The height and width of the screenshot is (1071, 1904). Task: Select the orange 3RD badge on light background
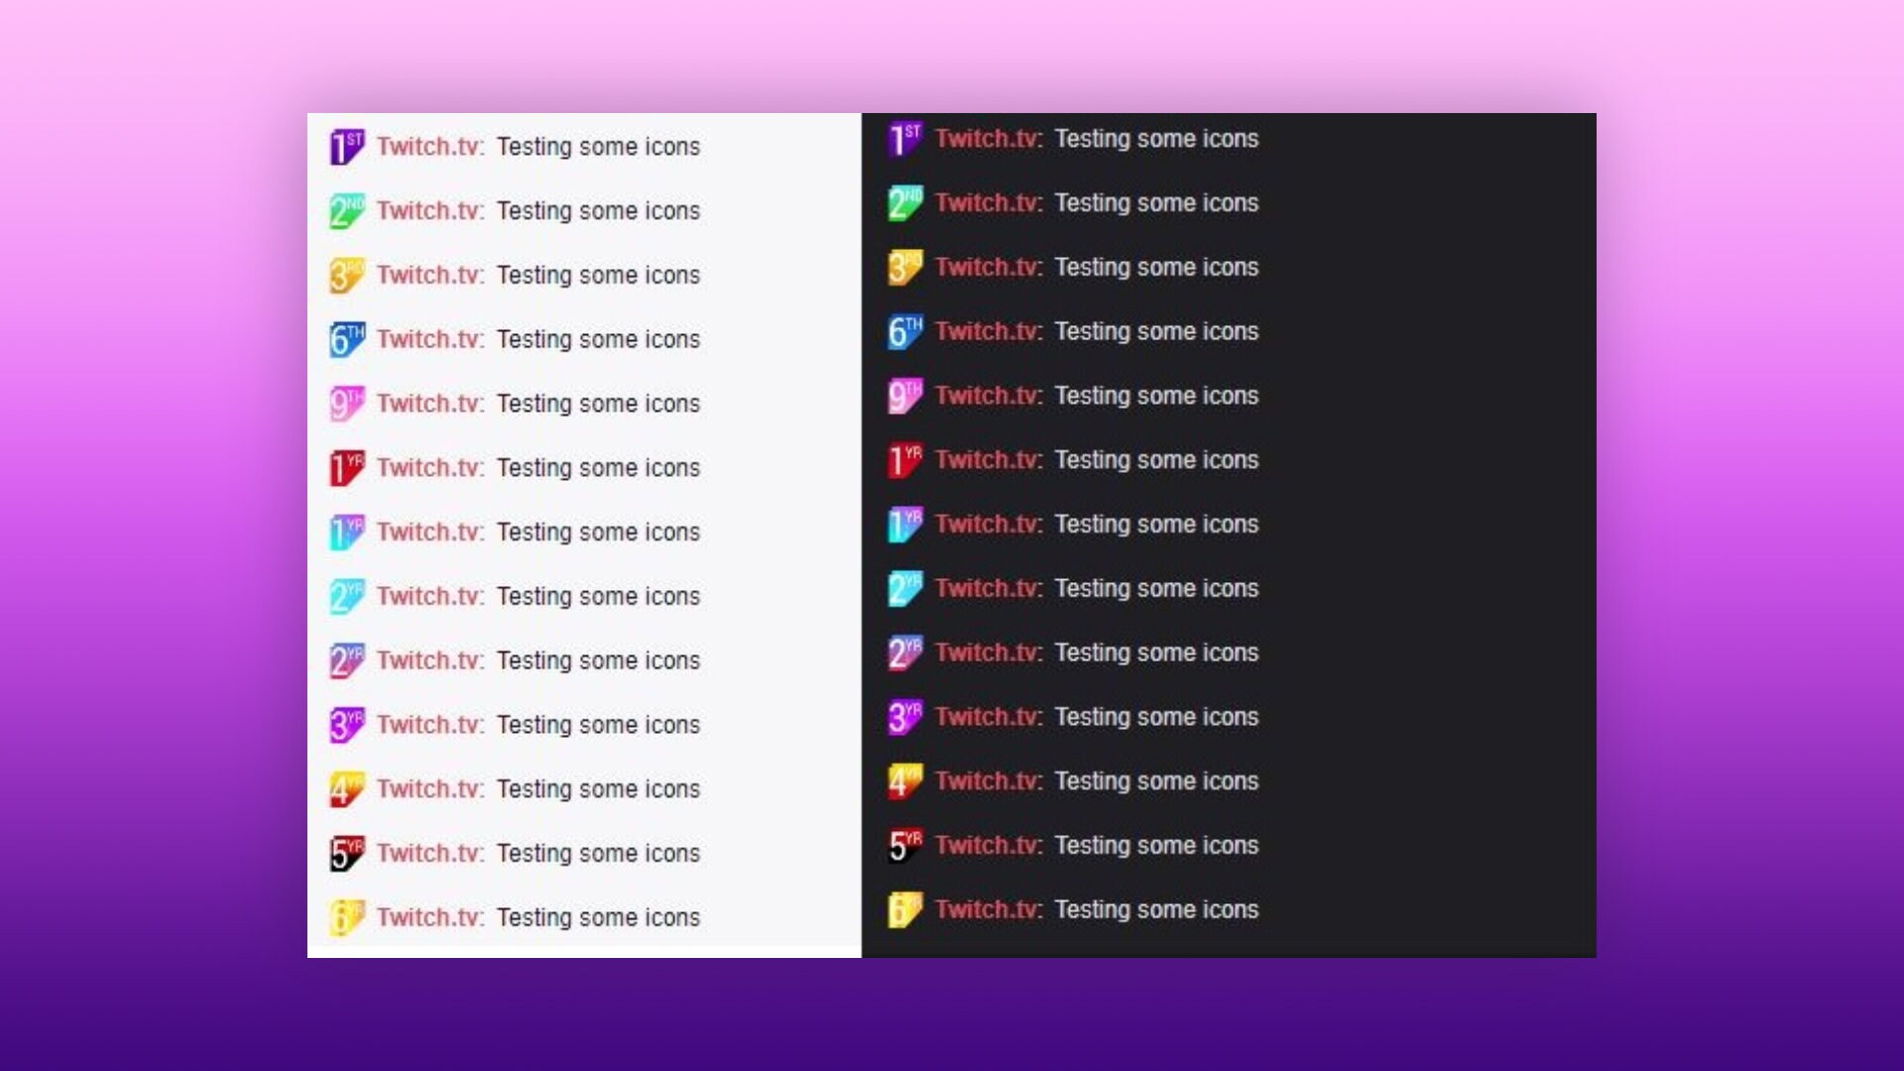tap(347, 275)
